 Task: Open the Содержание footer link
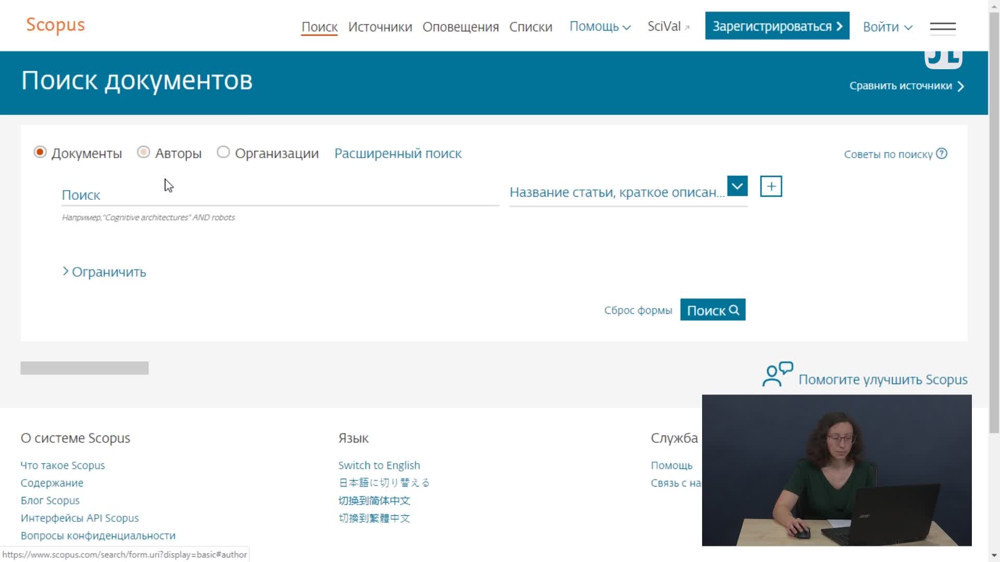52,483
